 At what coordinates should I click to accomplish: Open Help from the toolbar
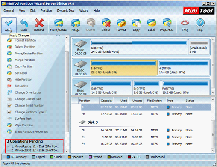coord(200,25)
